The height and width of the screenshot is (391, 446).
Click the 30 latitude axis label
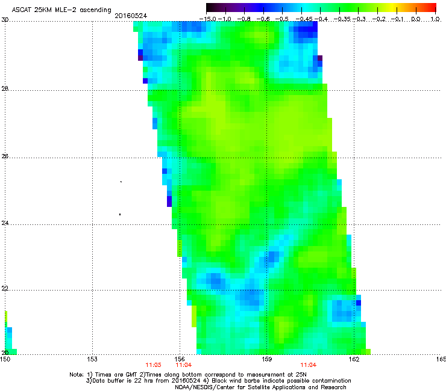[5, 20]
